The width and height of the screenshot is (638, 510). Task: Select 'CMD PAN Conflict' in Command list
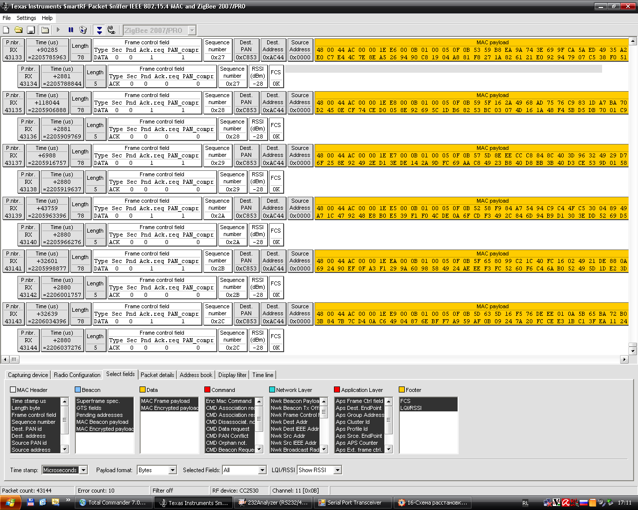[230, 436]
